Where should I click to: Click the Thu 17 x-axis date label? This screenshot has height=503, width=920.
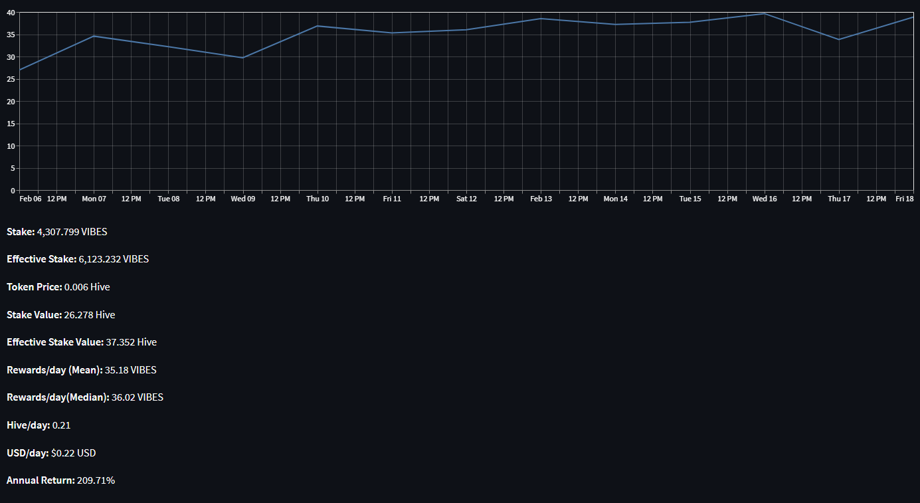(840, 199)
